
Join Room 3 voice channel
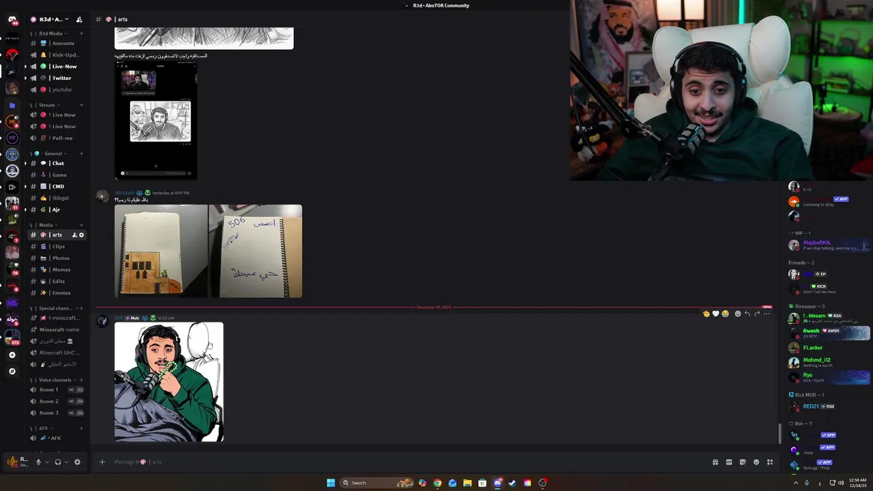tap(57, 413)
